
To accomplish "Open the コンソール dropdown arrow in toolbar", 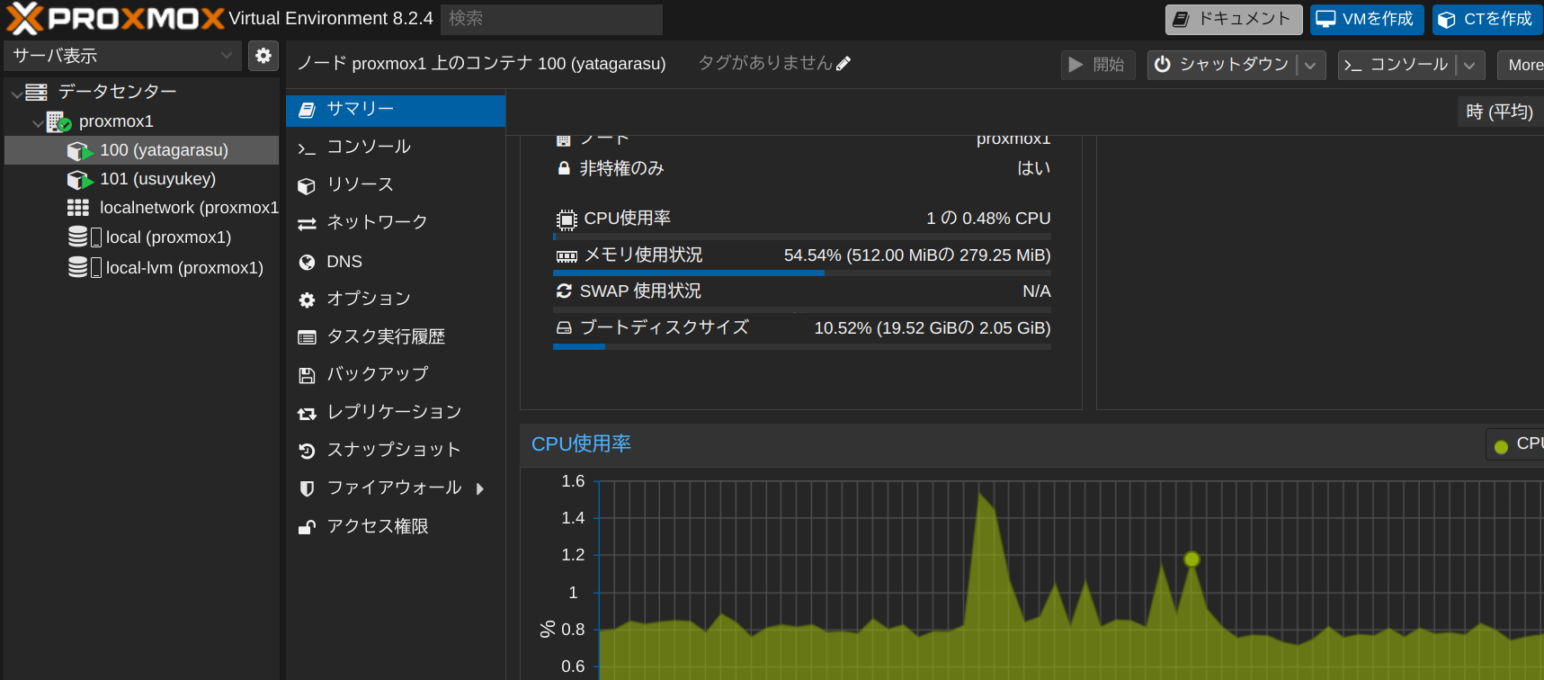I will 1470,65.
